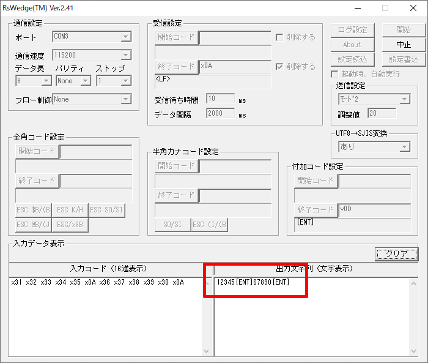Click the ESC (I/(B button
The height and width of the screenshot is (363, 428).
tap(210, 225)
